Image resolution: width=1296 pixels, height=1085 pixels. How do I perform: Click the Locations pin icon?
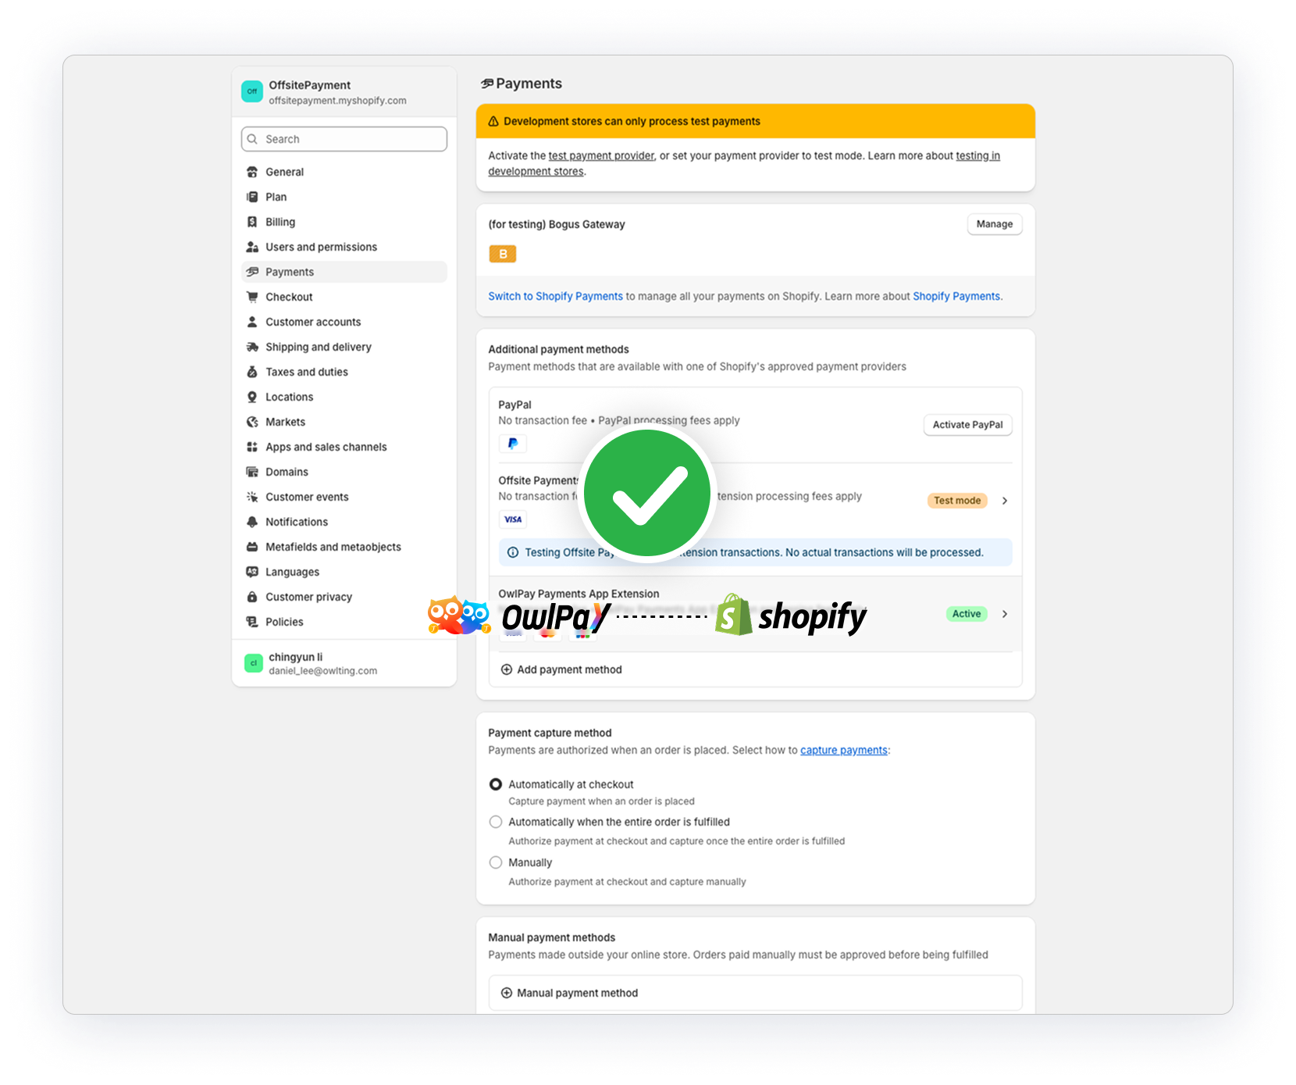252,397
